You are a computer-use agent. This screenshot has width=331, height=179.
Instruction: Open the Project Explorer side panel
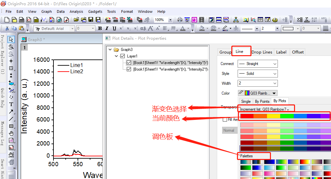pos(3,55)
